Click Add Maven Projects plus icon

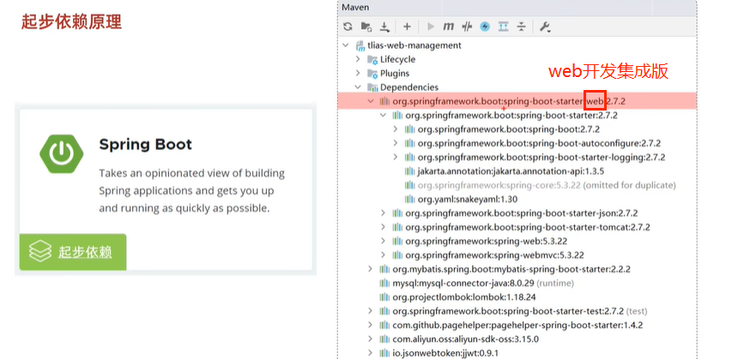click(407, 27)
